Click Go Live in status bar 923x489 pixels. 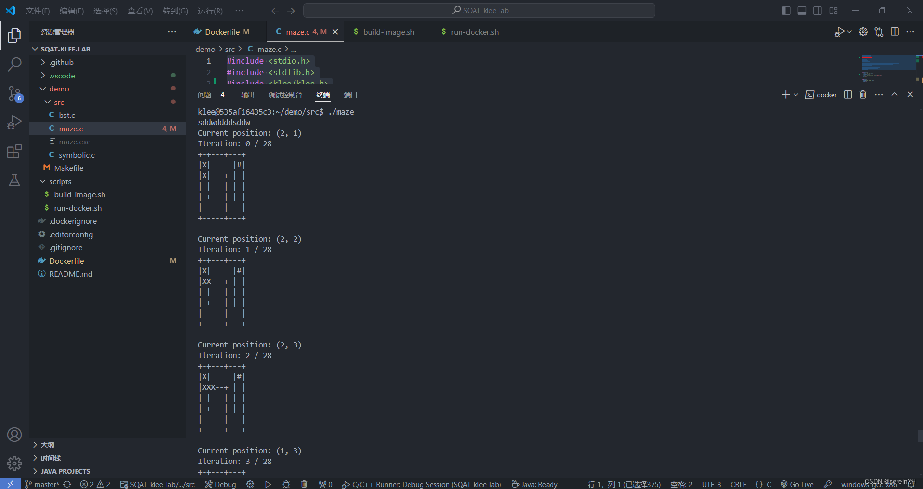pyautogui.click(x=797, y=484)
